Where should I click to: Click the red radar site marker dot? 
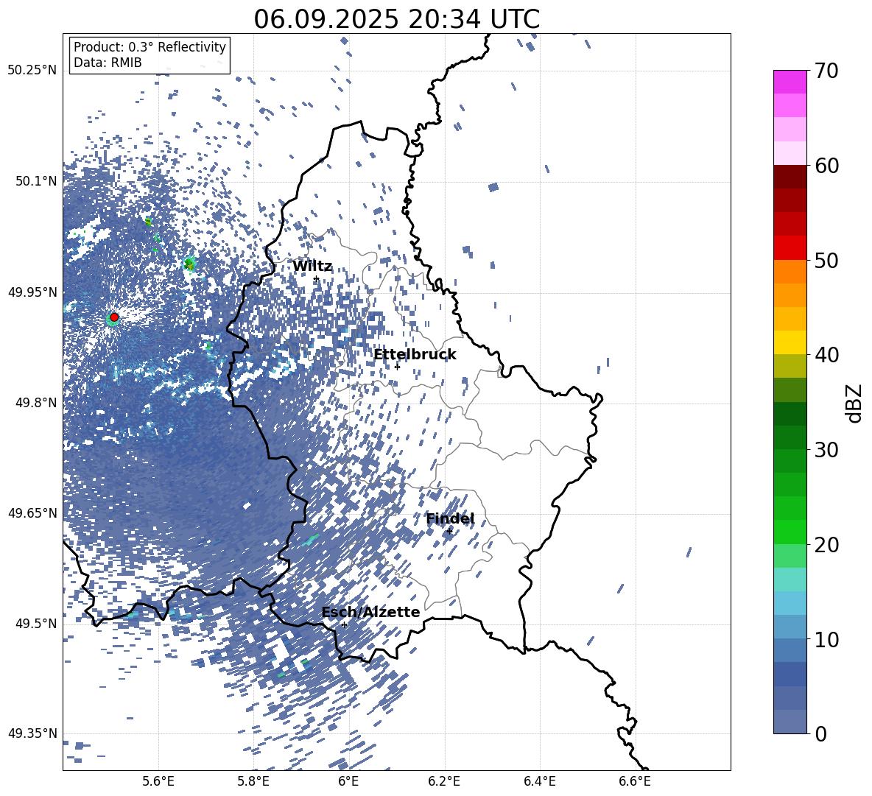click(114, 317)
